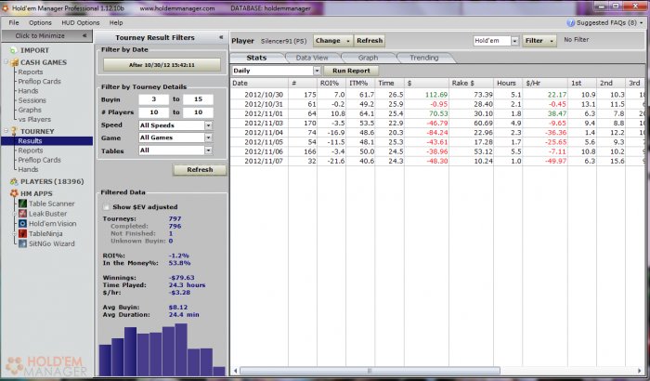650x381 pixels.
Task: Click the Import section icon
Action: [12, 51]
